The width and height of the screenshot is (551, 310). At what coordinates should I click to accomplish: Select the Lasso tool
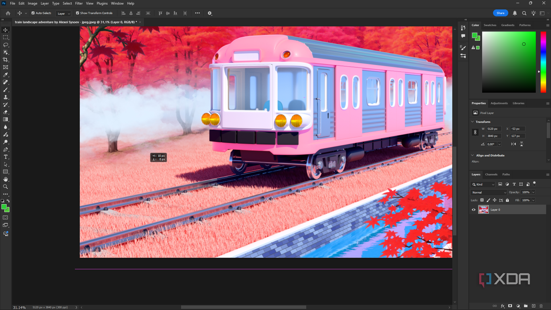[x=6, y=45]
